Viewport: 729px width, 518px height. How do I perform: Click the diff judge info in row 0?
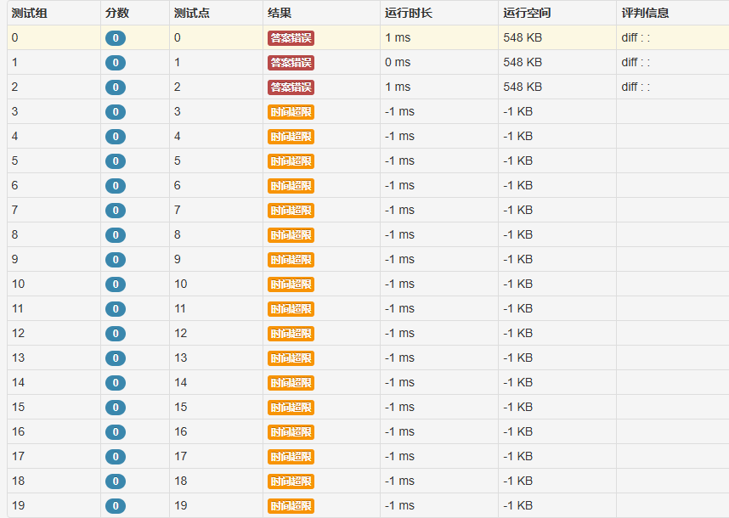click(x=636, y=38)
